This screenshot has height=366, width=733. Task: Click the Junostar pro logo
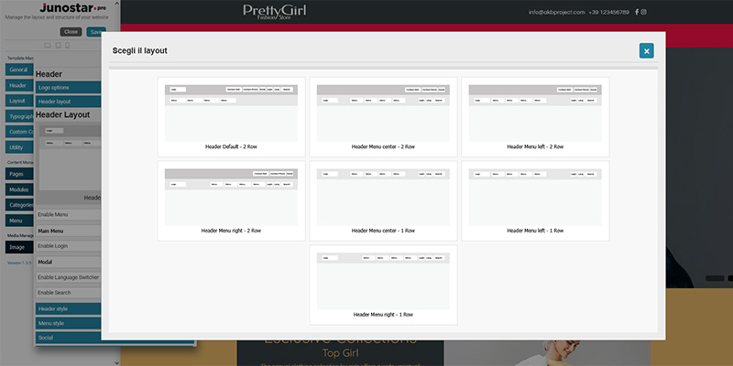[x=73, y=8]
